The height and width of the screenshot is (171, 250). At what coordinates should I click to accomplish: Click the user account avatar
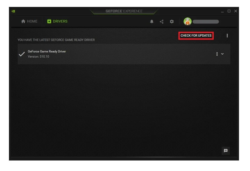click(188, 22)
